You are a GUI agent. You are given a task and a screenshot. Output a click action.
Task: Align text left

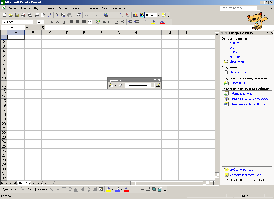pyautogui.click(x=71, y=22)
